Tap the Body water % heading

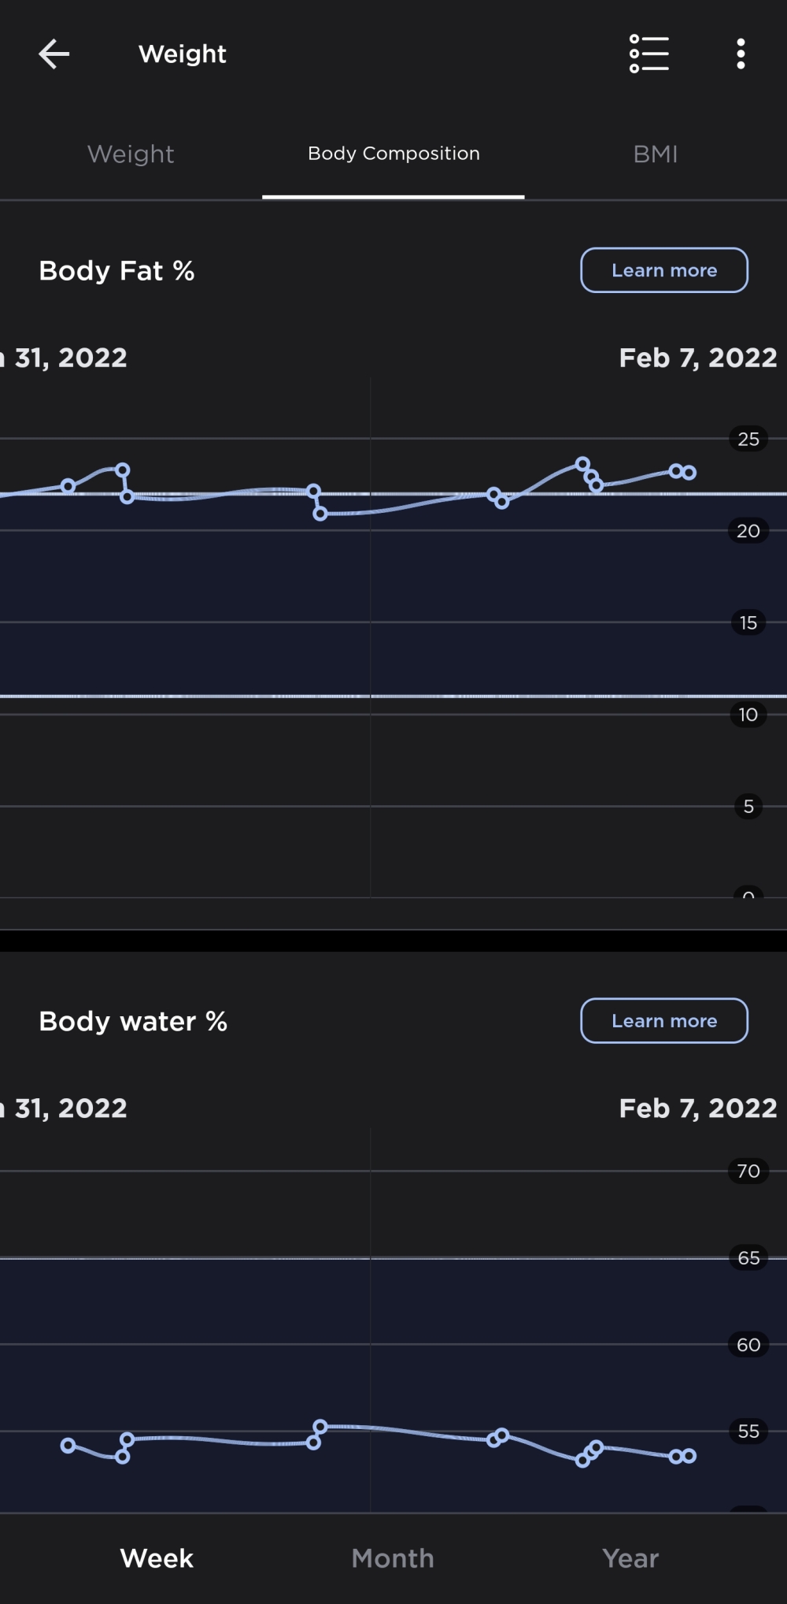(x=133, y=1022)
